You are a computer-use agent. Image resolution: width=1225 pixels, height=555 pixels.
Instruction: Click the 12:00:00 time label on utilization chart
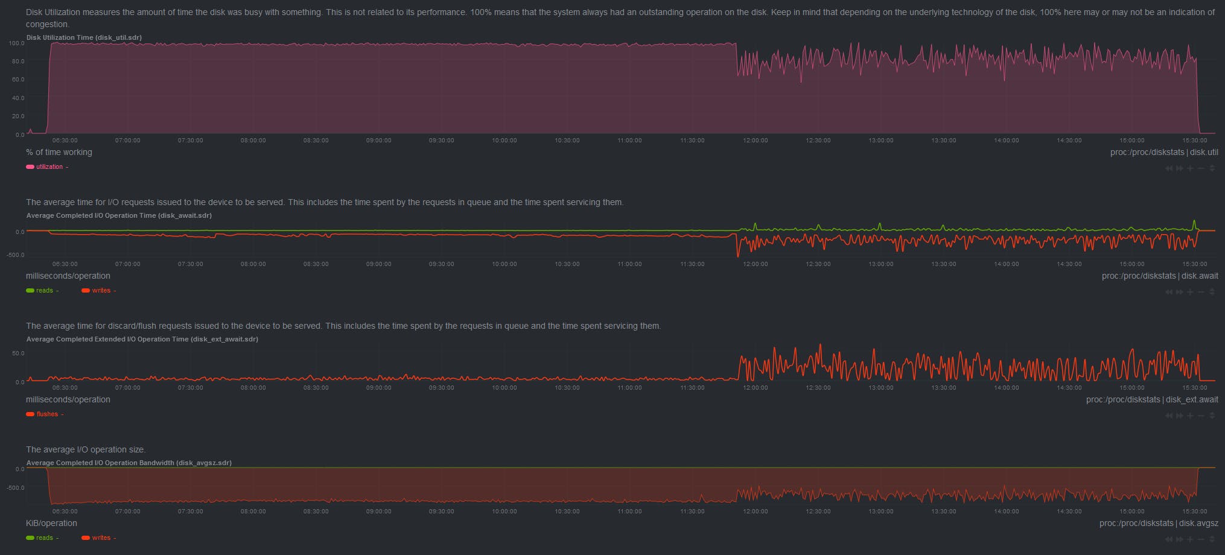point(756,140)
